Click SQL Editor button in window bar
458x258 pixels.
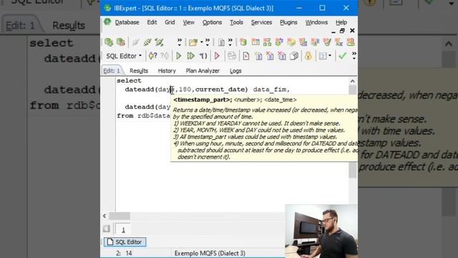(x=125, y=242)
